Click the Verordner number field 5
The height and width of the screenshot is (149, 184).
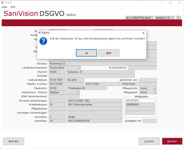[58, 117]
